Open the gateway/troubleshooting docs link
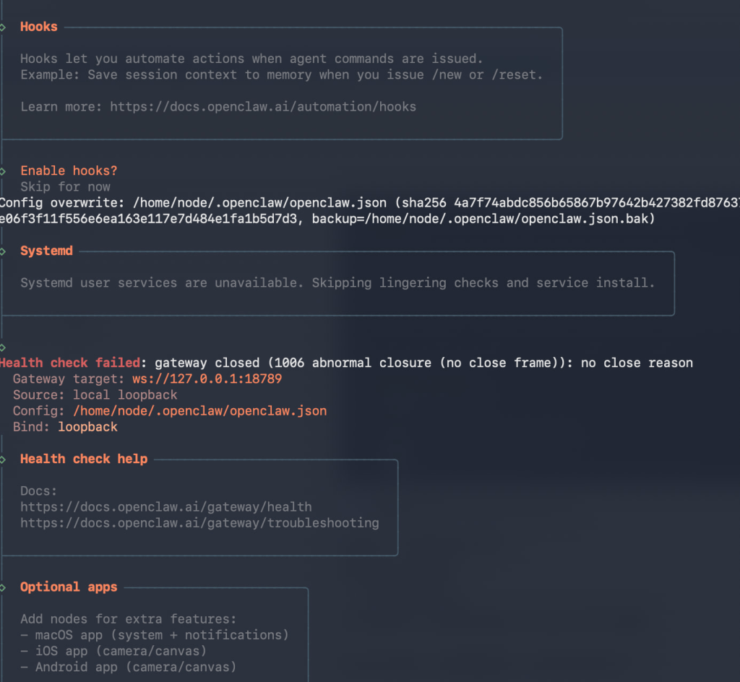This screenshot has width=740, height=682. click(x=199, y=523)
